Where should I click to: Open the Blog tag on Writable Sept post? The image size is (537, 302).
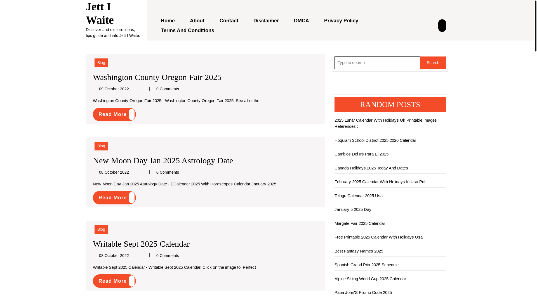point(101,229)
